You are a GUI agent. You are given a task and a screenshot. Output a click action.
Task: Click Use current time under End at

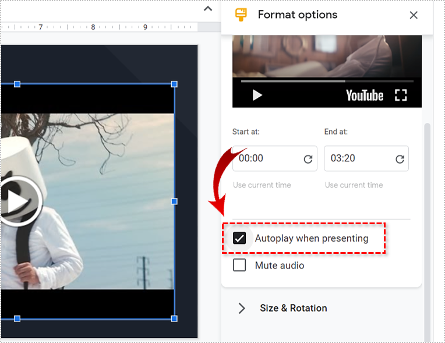point(354,185)
